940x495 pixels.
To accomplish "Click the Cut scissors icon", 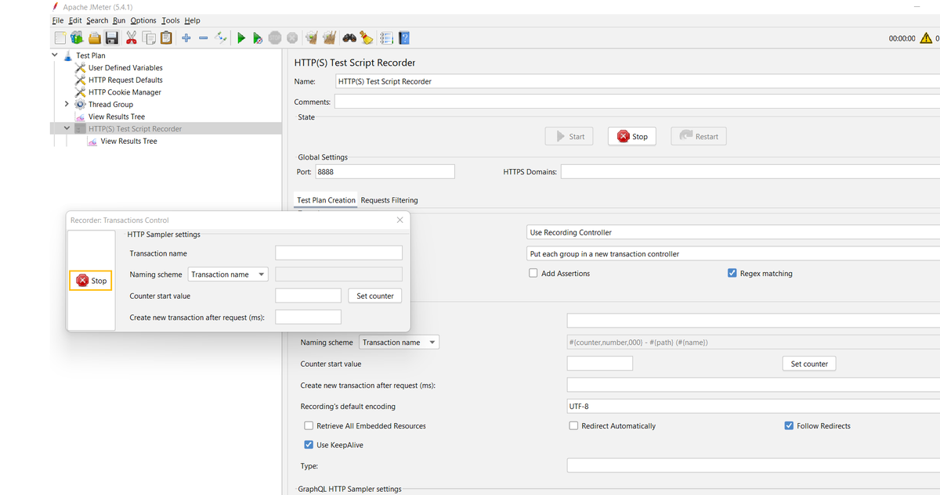I will coord(131,38).
